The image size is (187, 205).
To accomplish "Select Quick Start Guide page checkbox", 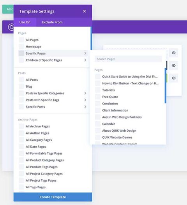I will click(x=98, y=77).
